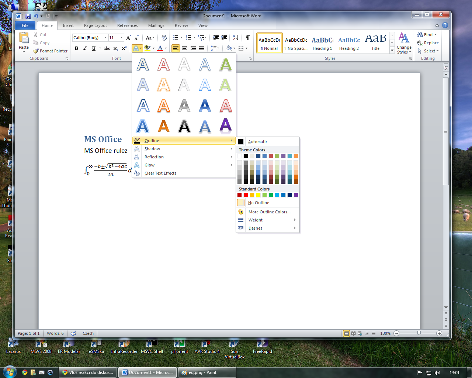Click the Text Highlight Color icon
The image size is (472, 378).
tap(147, 48)
